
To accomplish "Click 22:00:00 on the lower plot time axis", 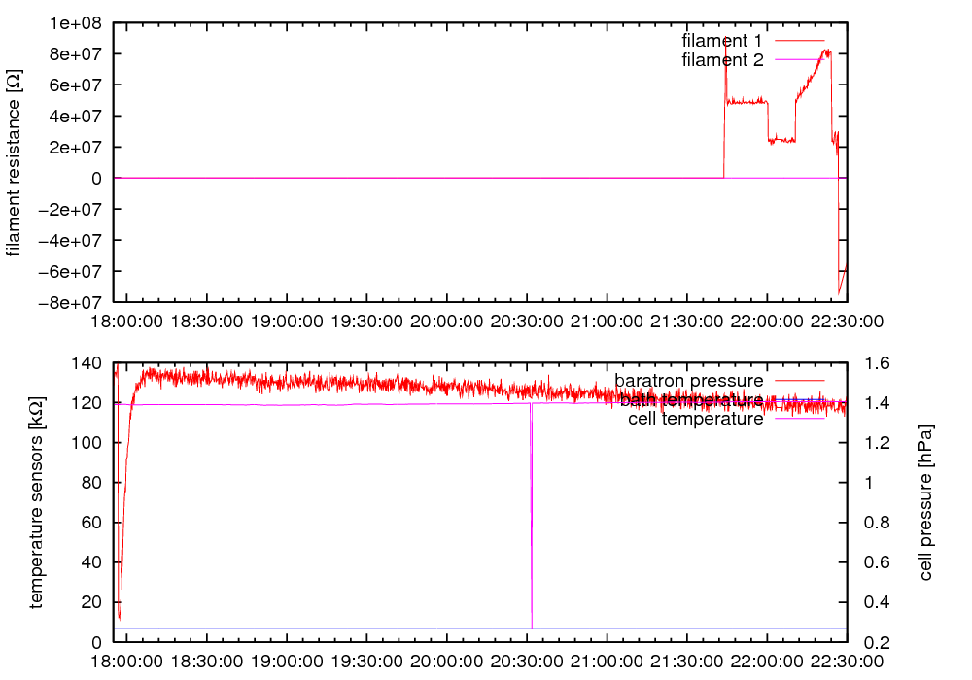I will point(767,661).
